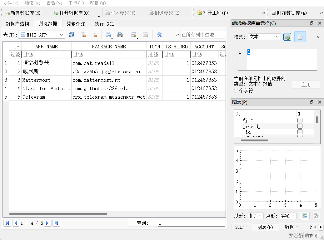Open the line type (线形) dropdown
The image size is (324, 240).
256,216
